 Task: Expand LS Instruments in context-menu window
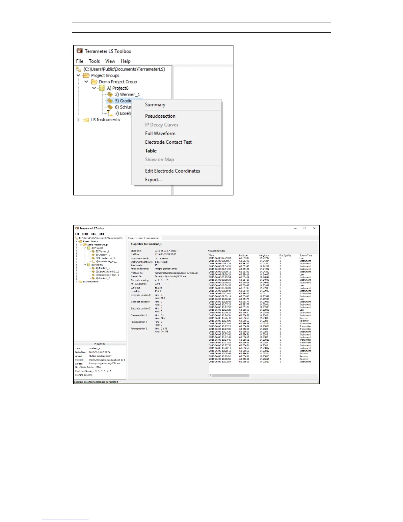(x=78, y=120)
